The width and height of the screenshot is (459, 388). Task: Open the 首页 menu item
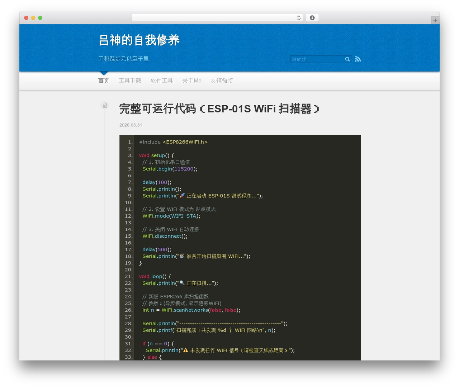[x=104, y=81]
